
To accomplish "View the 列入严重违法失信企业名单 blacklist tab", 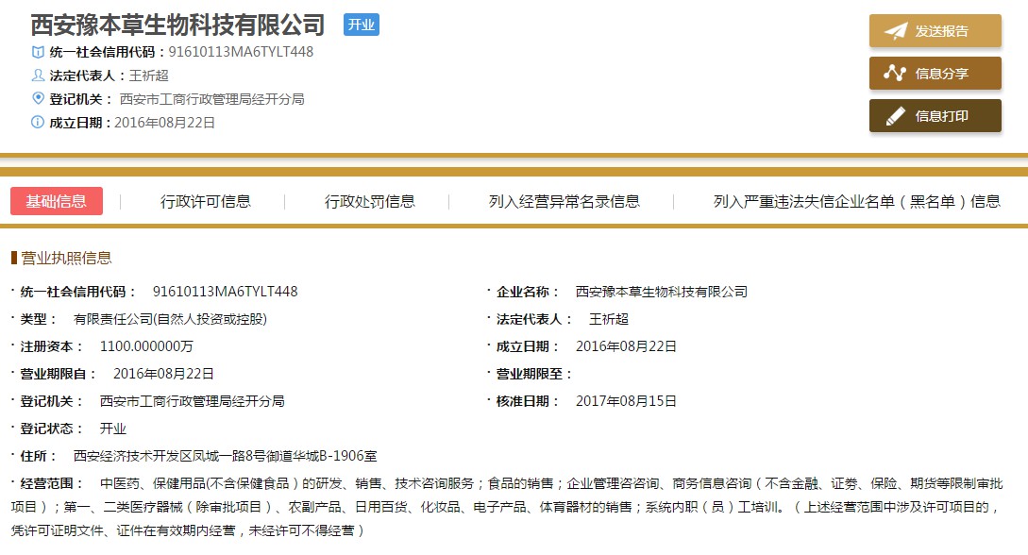I will (857, 201).
